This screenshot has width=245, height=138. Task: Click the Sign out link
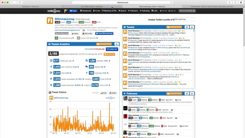tap(172, 11)
